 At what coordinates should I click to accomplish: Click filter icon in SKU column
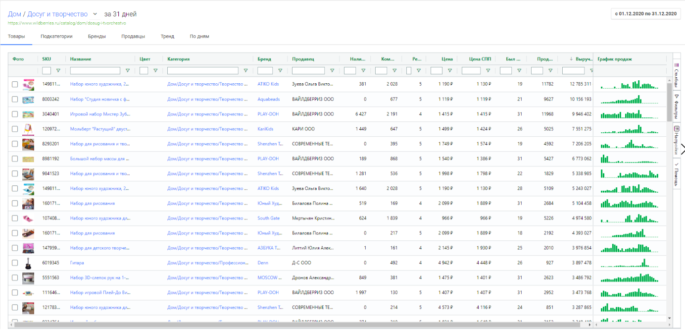point(58,71)
